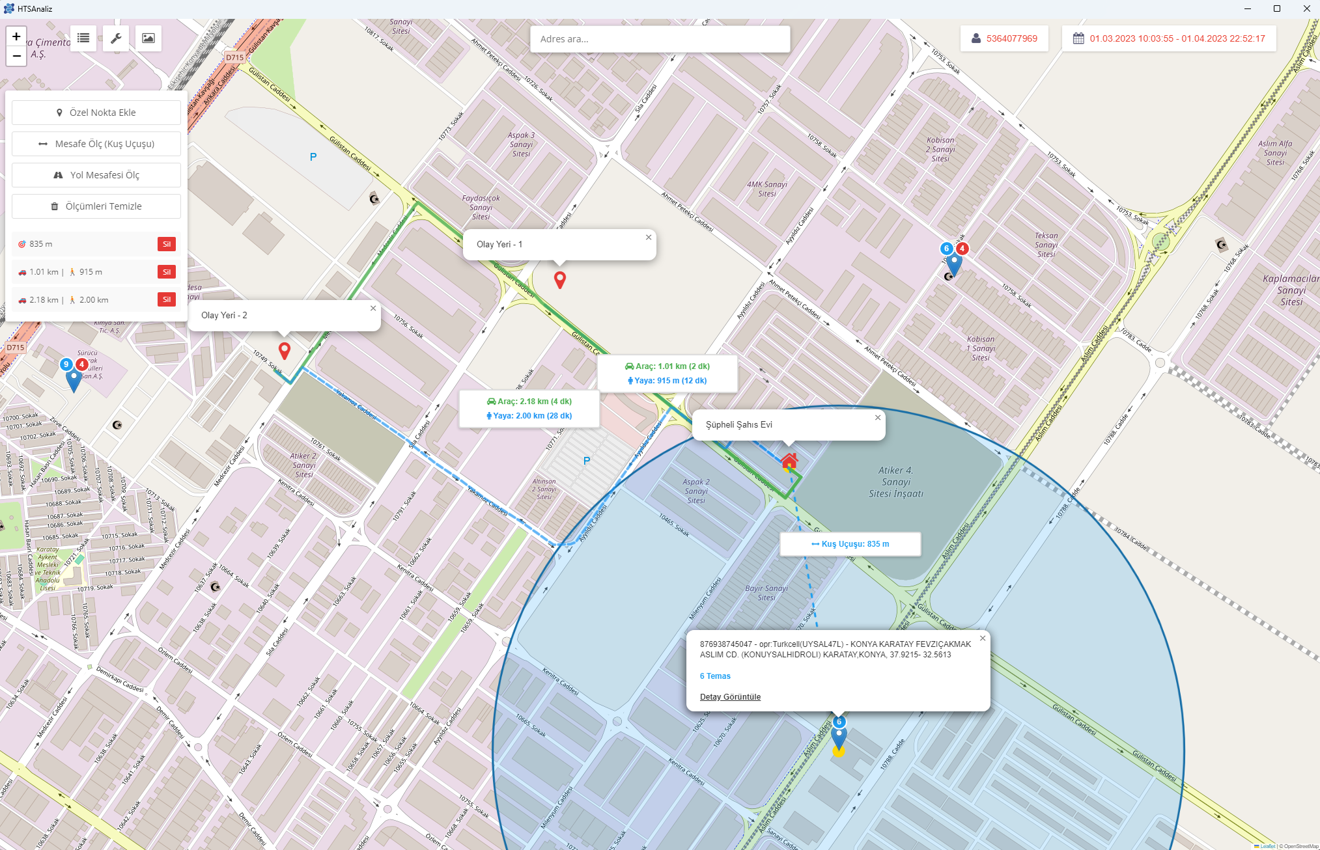
Task: Select Mesafe Ölç (Kuş Uçuşu) tool
Action: [x=96, y=144]
